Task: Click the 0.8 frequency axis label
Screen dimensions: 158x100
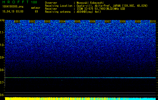Action: [2, 70]
